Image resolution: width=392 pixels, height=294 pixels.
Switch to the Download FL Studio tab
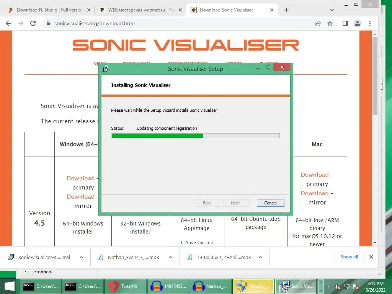tap(49, 10)
